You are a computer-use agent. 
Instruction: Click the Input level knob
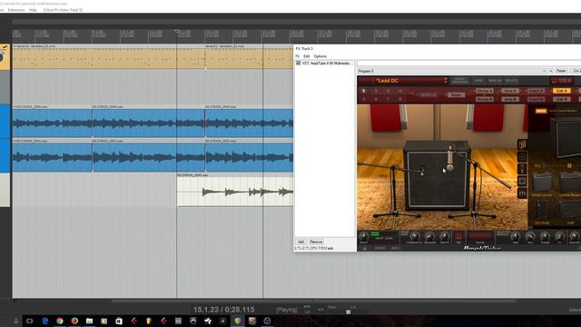[363, 236]
